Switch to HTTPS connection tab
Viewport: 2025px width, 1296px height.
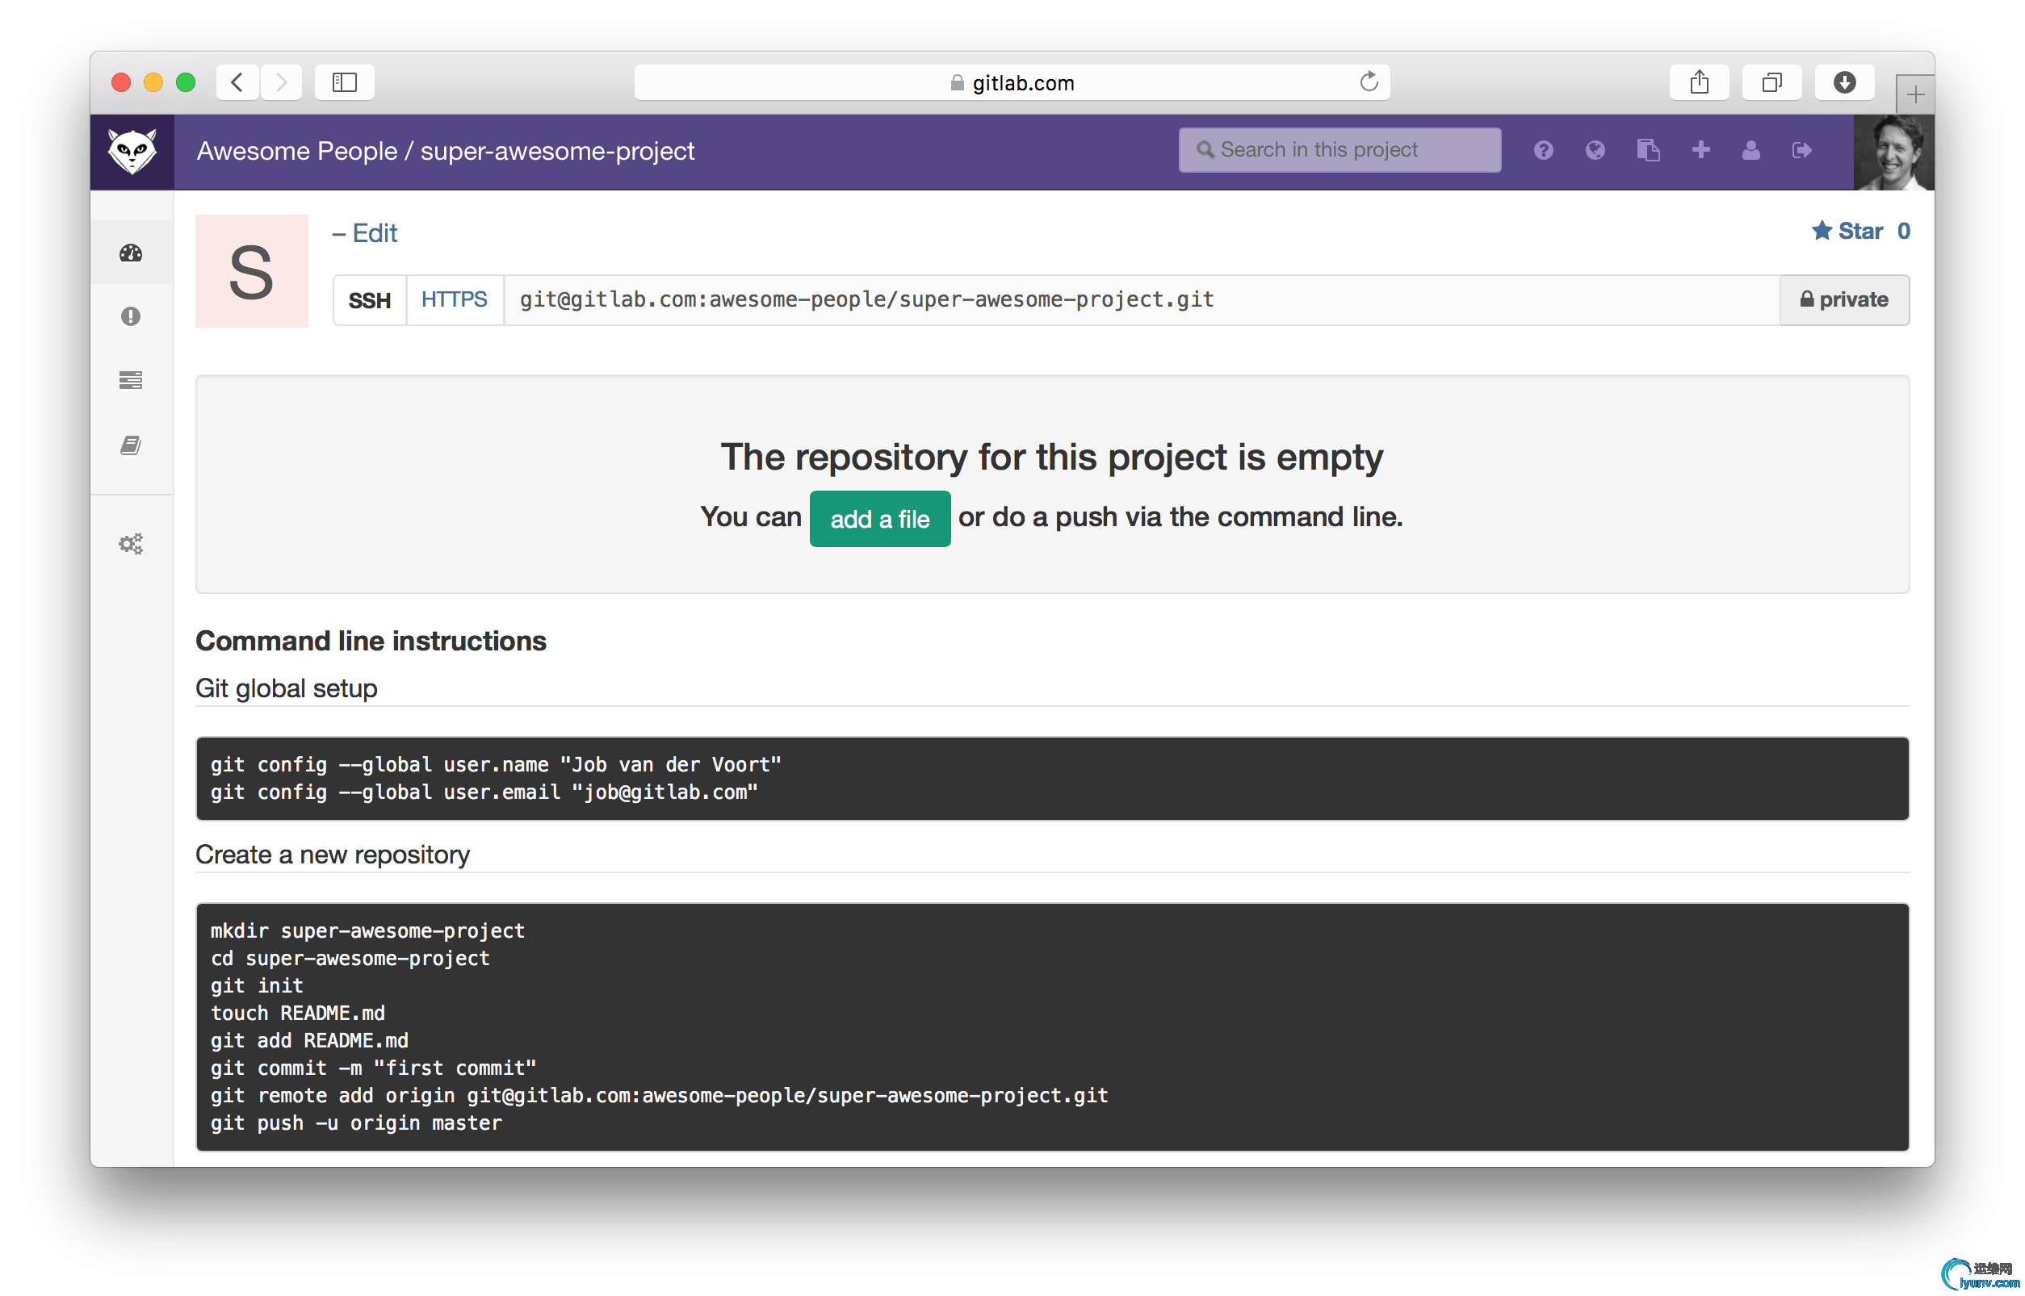point(455,299)
